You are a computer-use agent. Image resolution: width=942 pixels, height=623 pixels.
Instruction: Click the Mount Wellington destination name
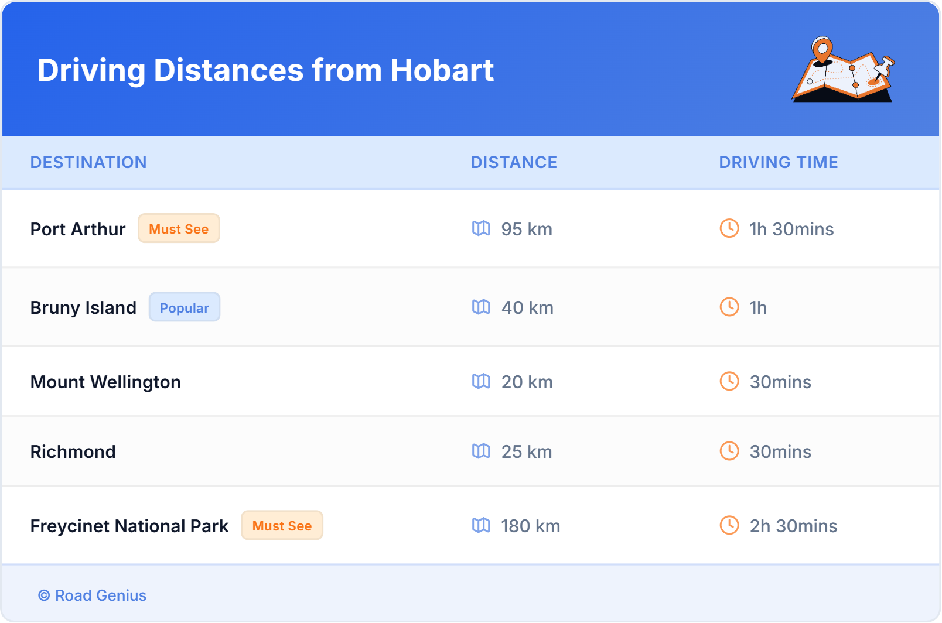[x=105, y=382]
